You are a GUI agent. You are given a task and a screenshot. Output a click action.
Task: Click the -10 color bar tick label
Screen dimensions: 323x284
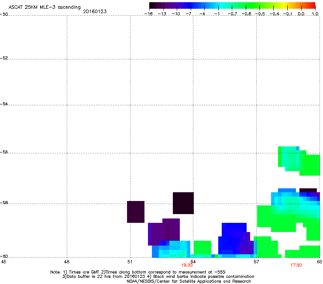click(x=176, y=14)
